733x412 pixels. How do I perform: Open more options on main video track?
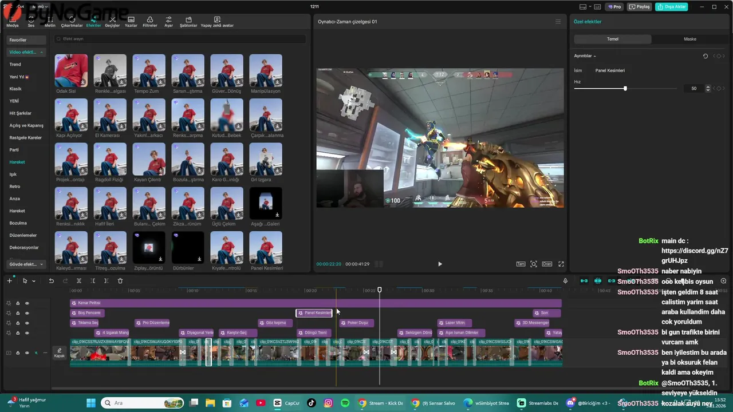coord(45,352)
